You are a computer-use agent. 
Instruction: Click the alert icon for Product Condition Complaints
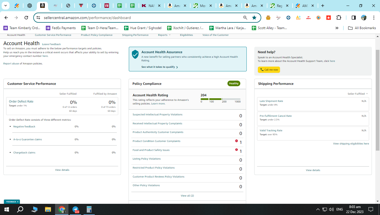(236, 141)
